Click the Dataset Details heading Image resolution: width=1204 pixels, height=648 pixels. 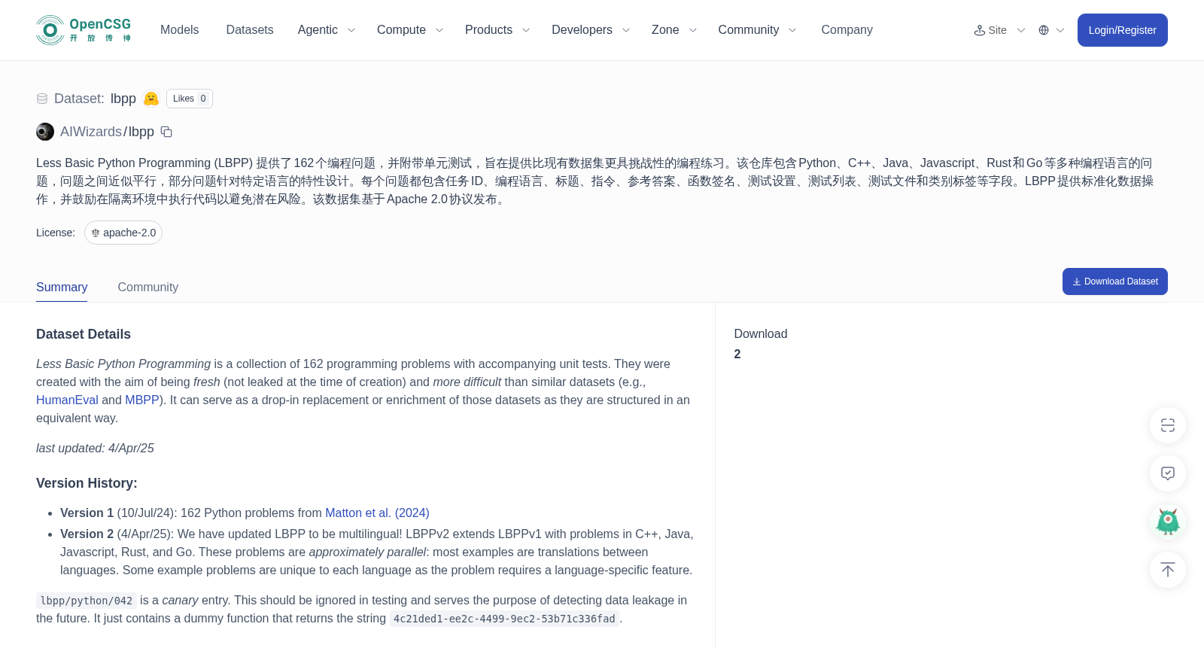84,334
